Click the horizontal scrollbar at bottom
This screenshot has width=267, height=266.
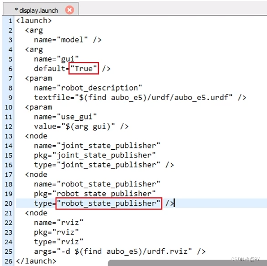187,263
